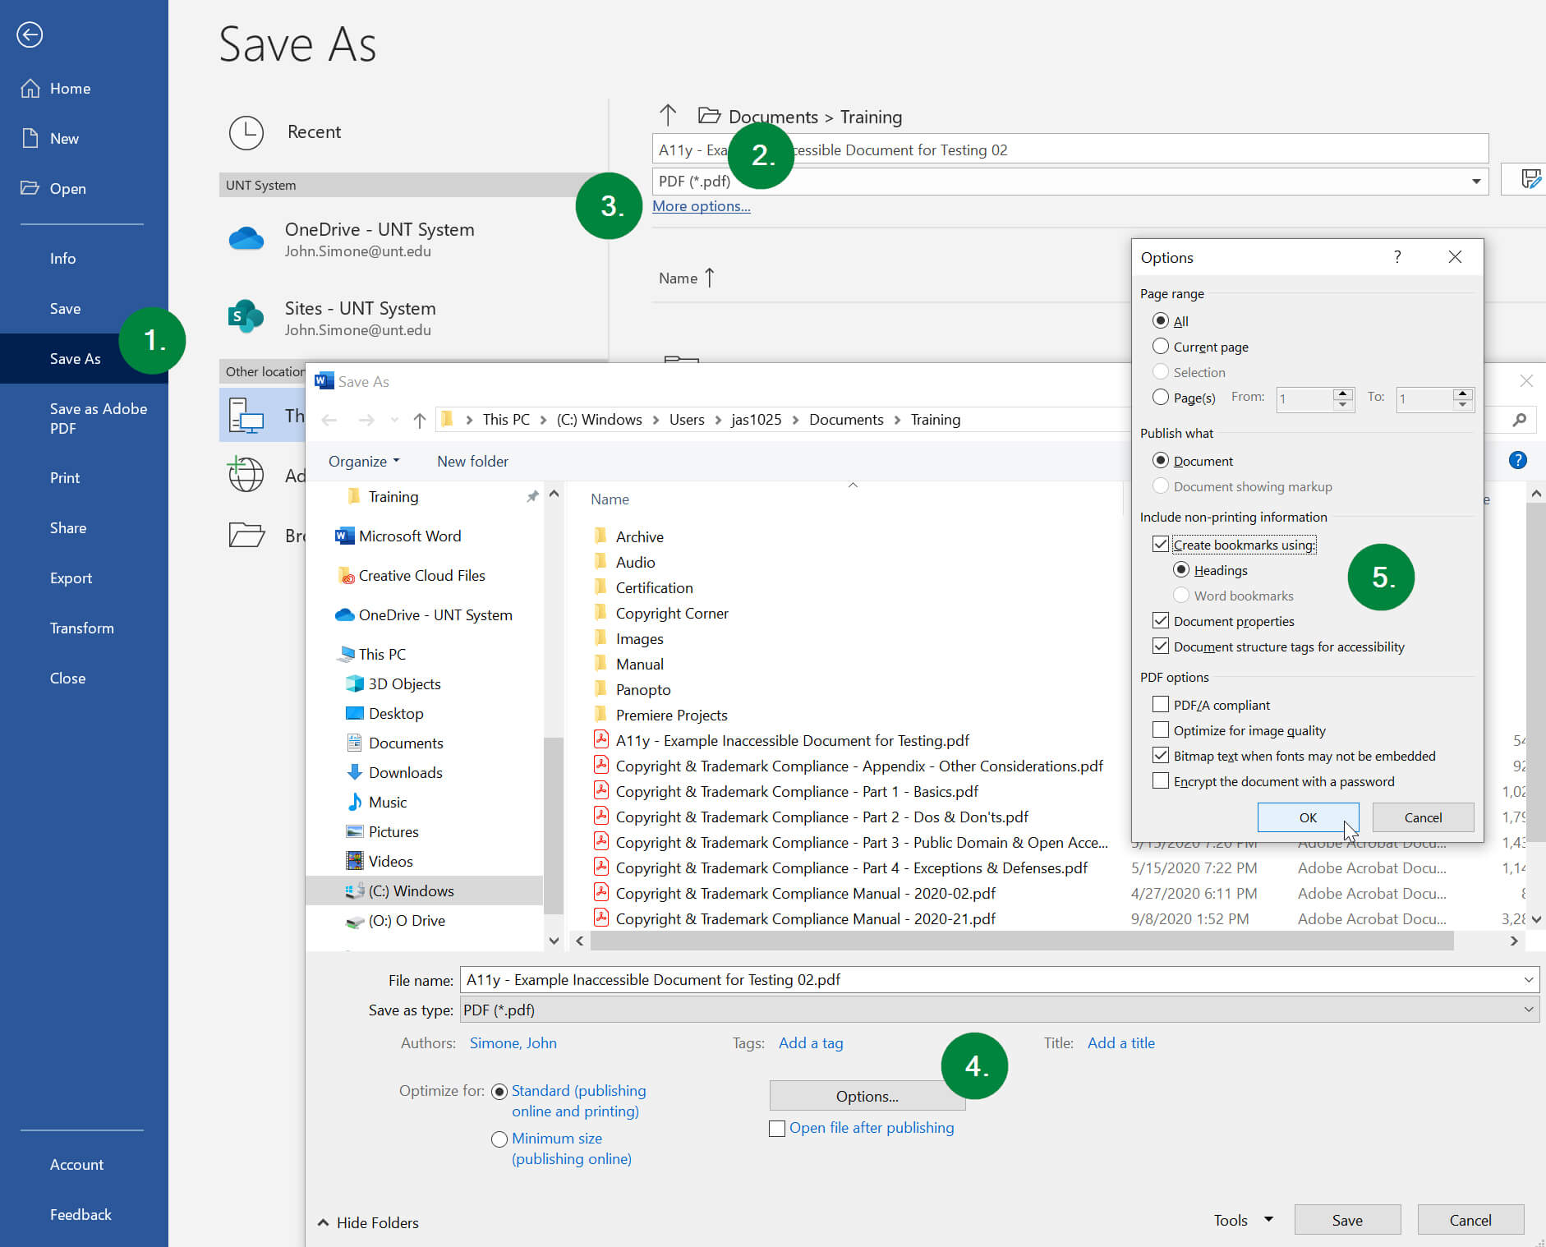
Task: Click the Recent clock icon
Action: pos(246,132)
